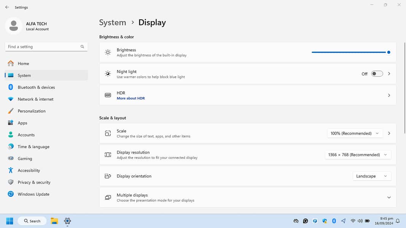
Task: Open the notification bell in taskbar
Action: (x=398, y=221)
